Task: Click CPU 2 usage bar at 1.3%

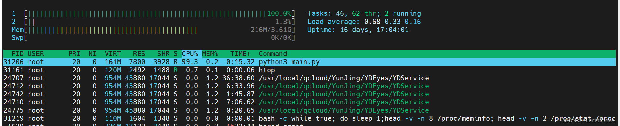Action: click(x=159, y=22)
